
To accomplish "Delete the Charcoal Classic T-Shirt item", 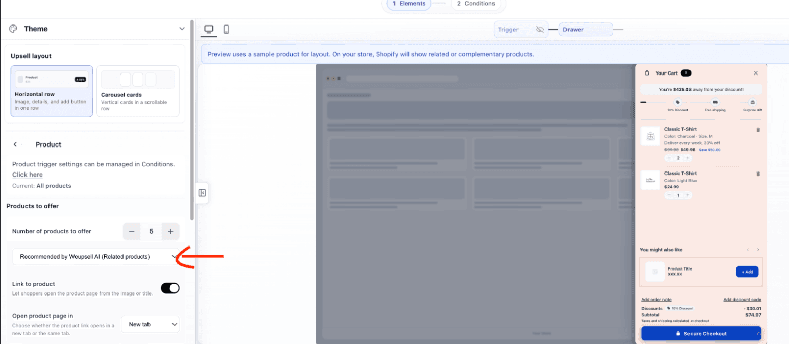I will [758, 130].
